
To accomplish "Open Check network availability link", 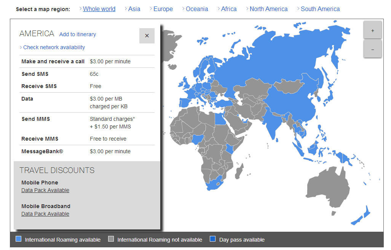I will (x=54, y=48).
